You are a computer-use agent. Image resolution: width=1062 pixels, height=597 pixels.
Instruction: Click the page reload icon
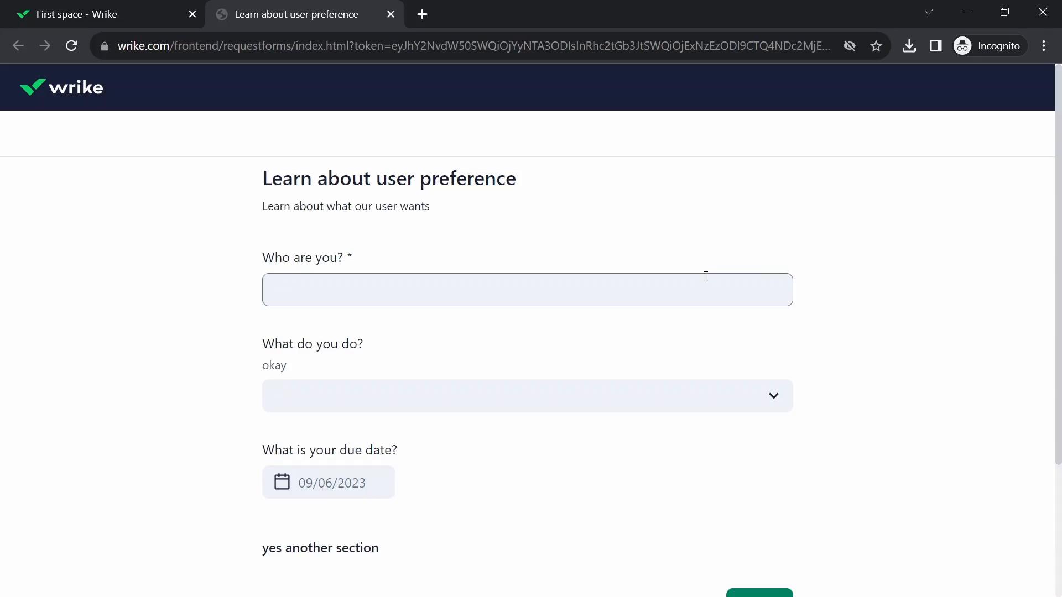pos(71,45)
